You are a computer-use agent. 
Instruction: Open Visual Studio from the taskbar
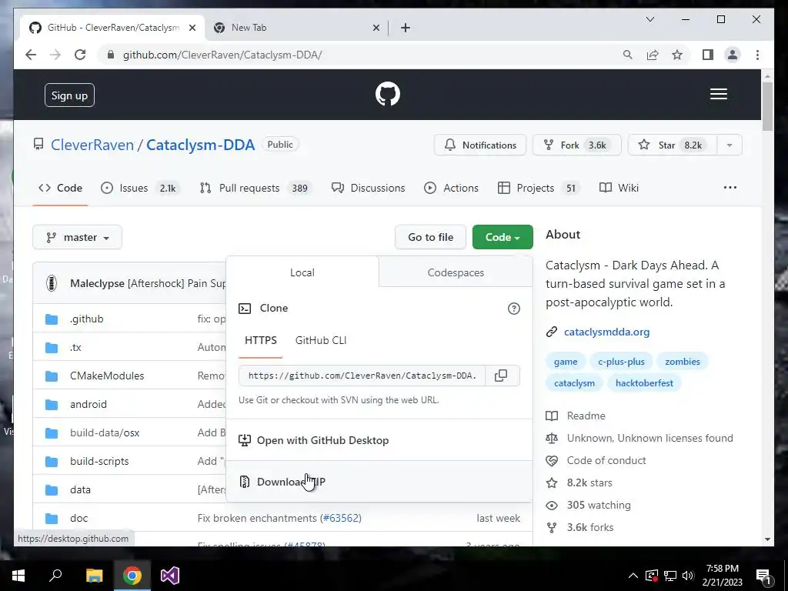(x=170, y=576)
